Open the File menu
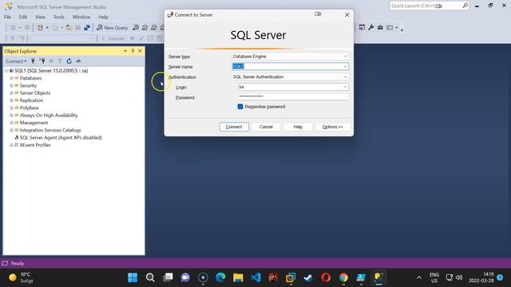Screen dimensions: 511x287 click(7, 17)
